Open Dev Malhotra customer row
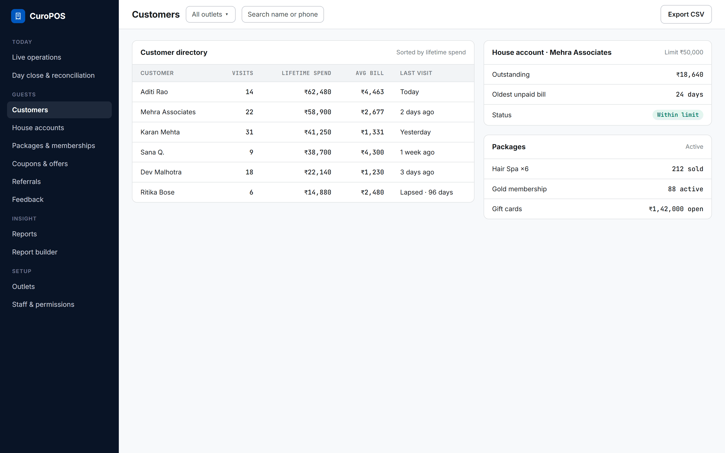Screen dimensions: 725x453 tap(303, 172)
